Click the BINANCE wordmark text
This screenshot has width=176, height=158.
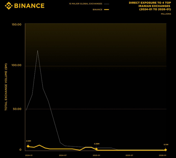click(29, 6)
